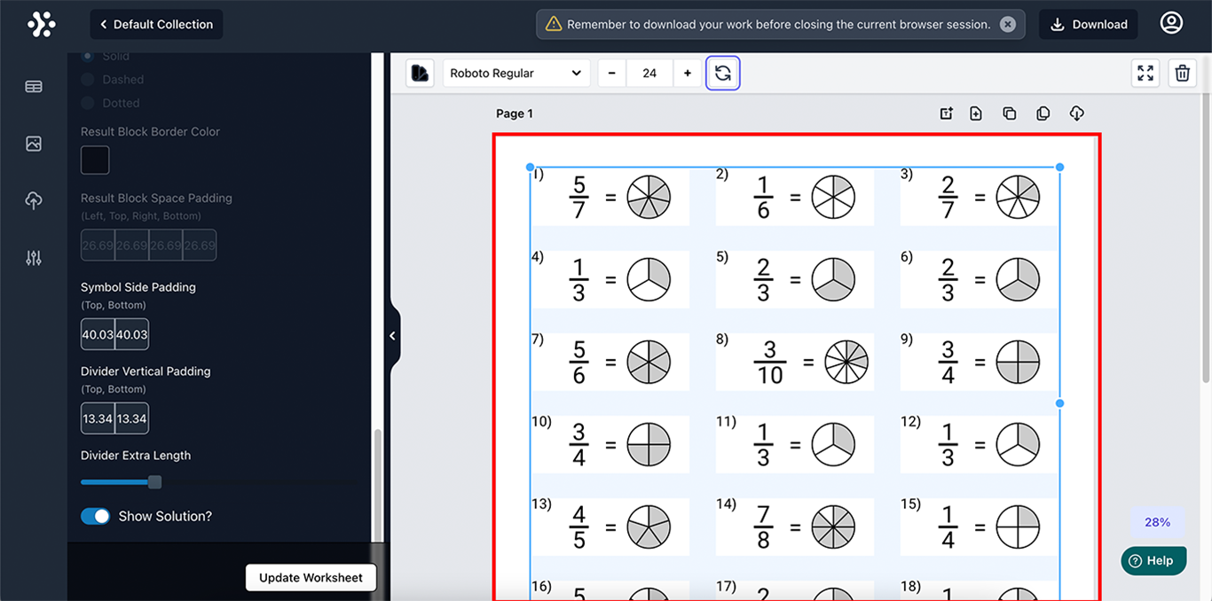Open Result Block Border Color swatch
The height and width of the screenshot is (601, 1212).
95,160
